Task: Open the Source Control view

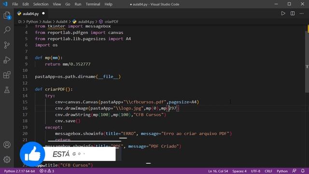Action: 7,45
